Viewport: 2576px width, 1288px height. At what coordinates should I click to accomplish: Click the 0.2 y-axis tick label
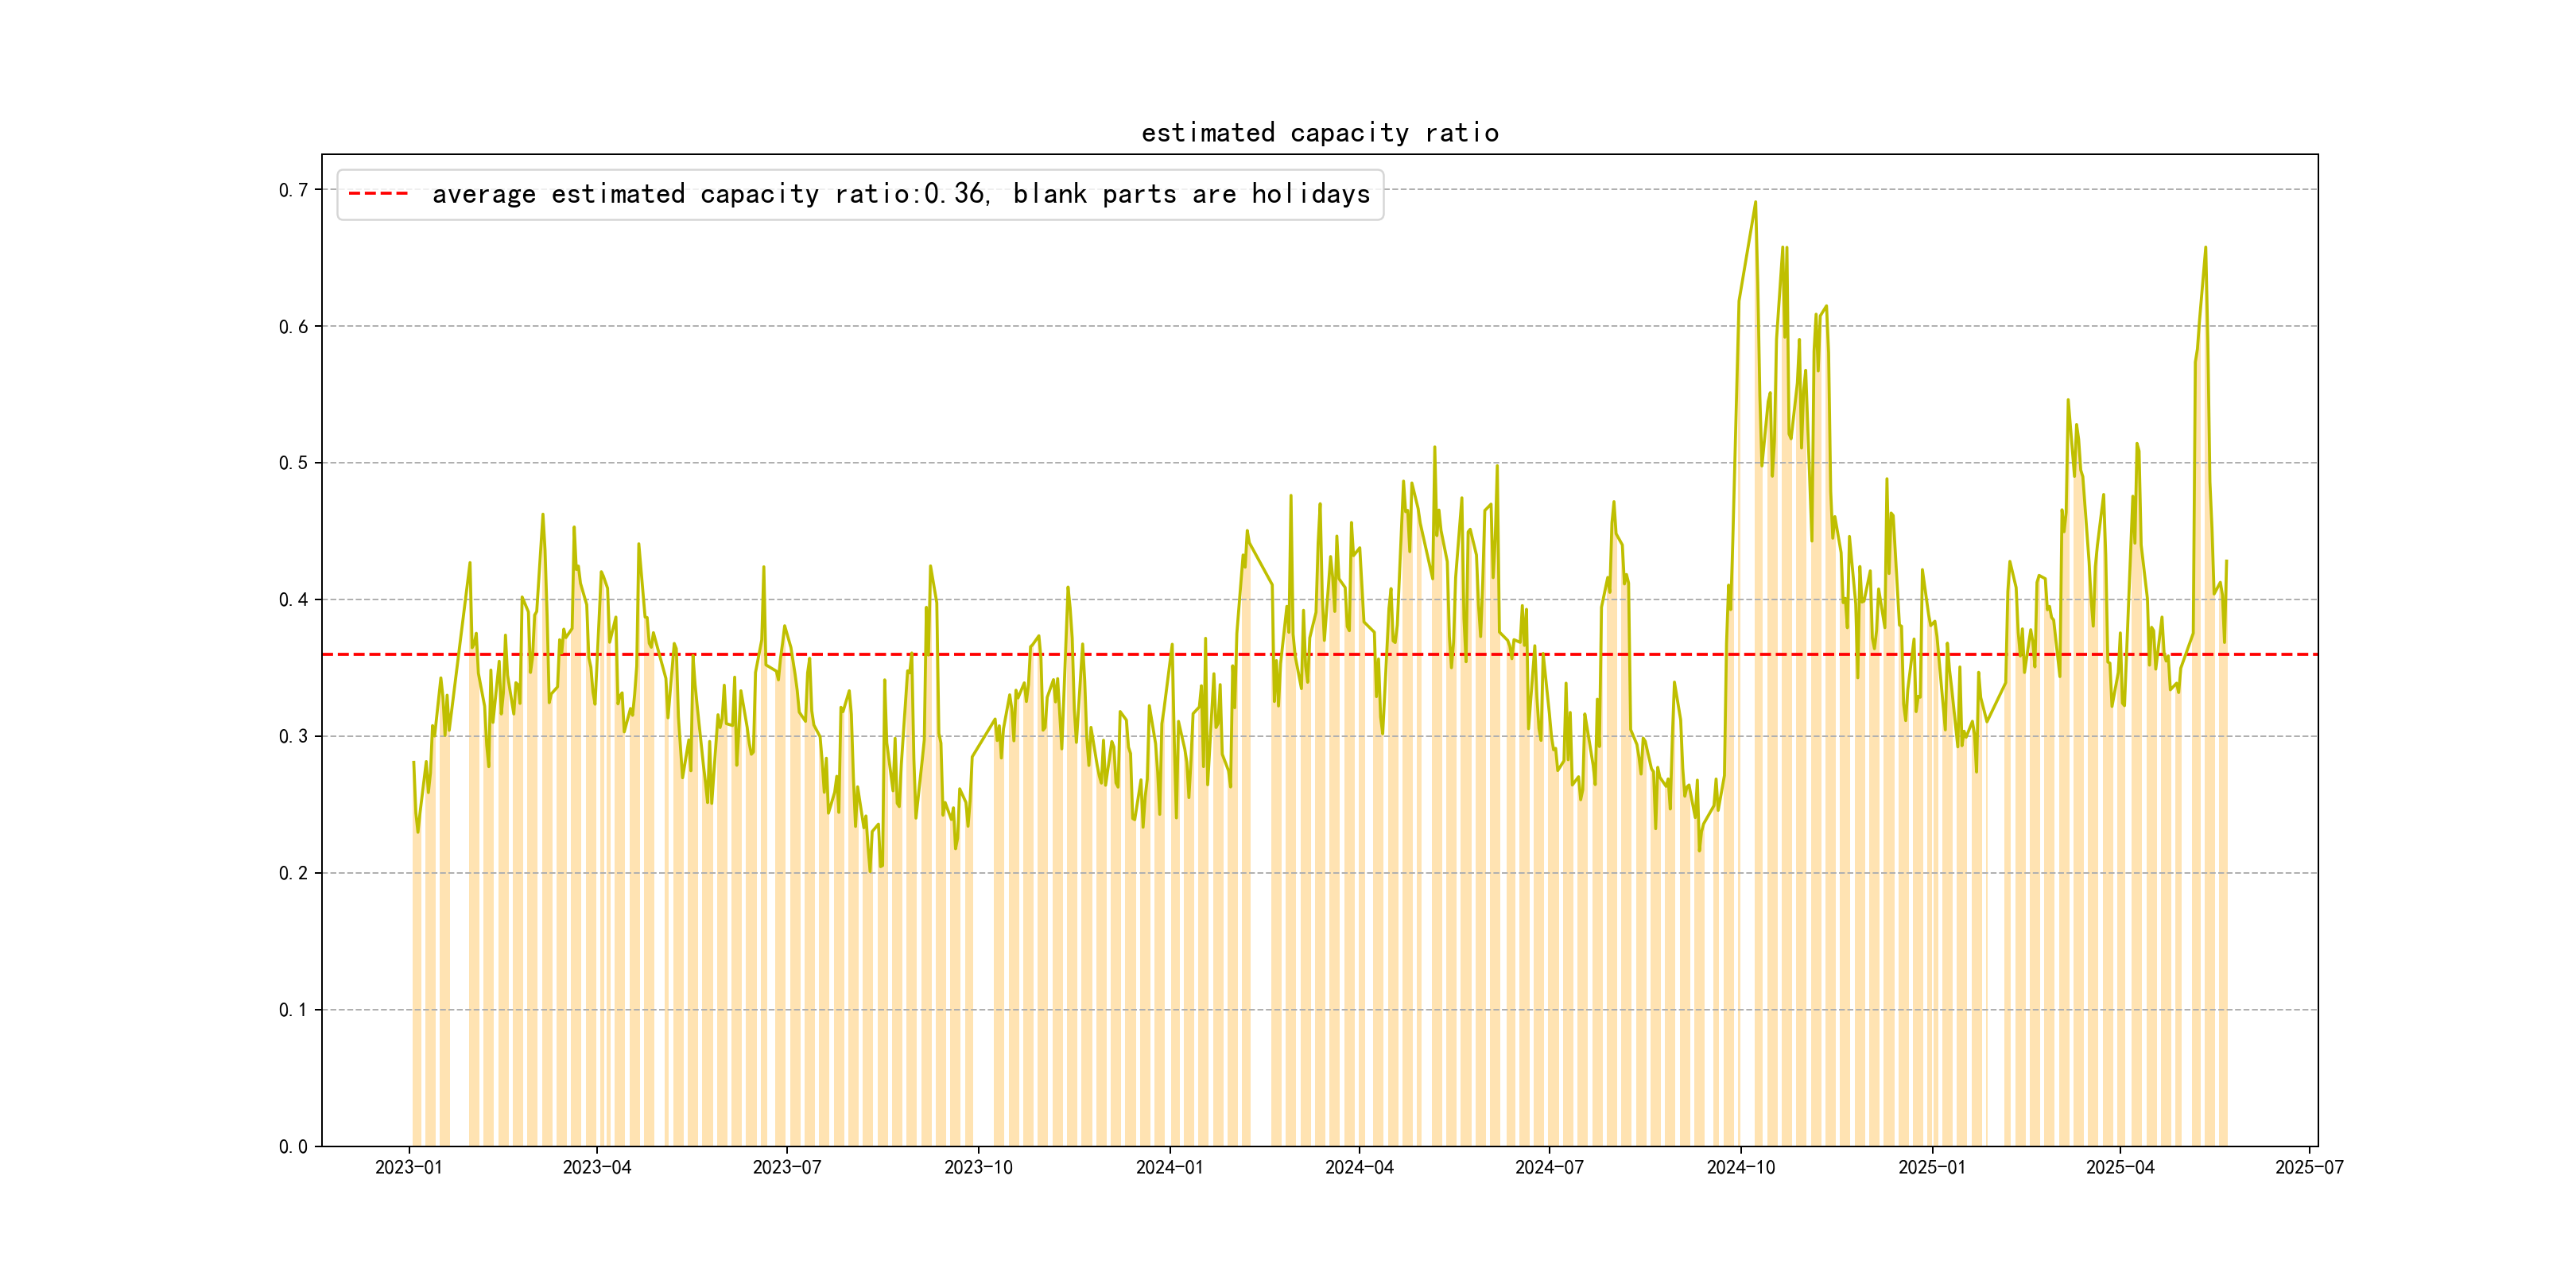click(x=293, y=873)
